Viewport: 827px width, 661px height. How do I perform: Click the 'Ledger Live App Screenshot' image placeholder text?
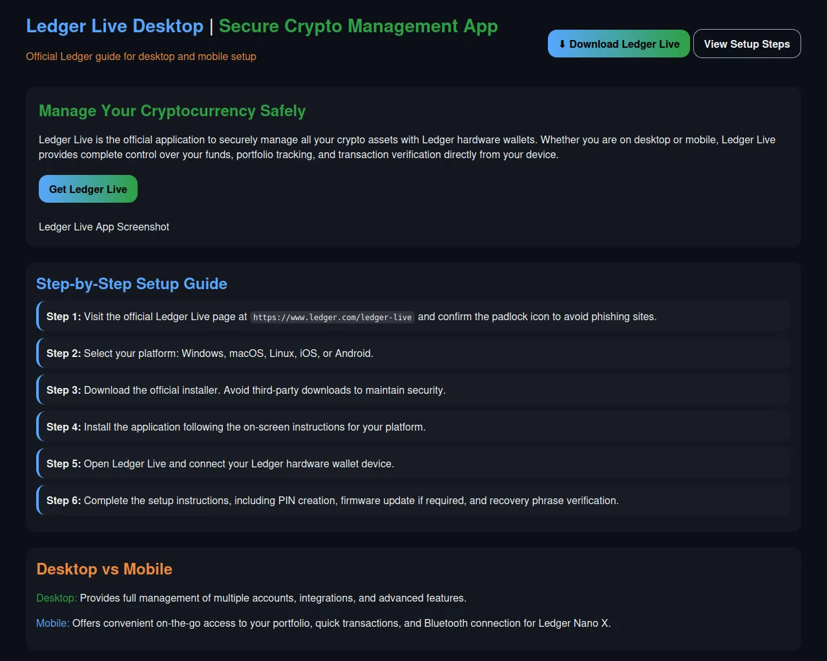coord(104,227)
